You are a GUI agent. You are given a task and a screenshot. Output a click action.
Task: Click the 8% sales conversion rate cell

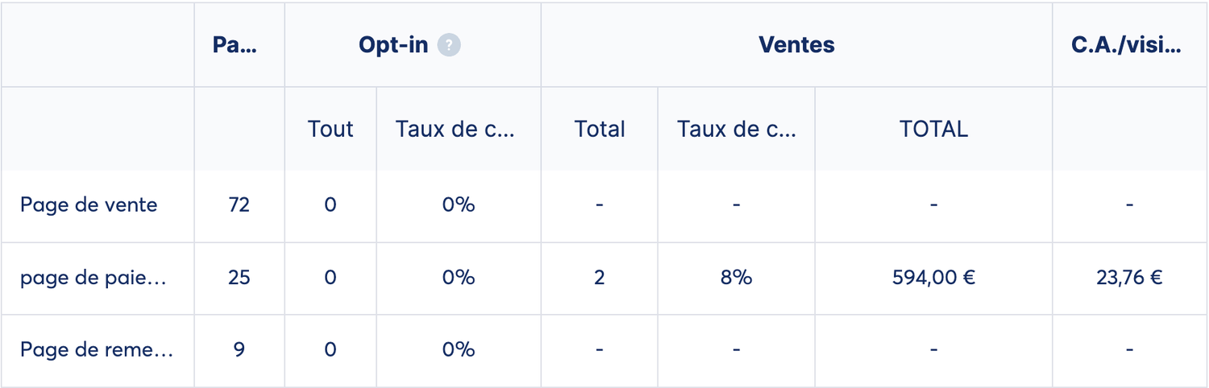pyautogui.click(x=737, y=278)
